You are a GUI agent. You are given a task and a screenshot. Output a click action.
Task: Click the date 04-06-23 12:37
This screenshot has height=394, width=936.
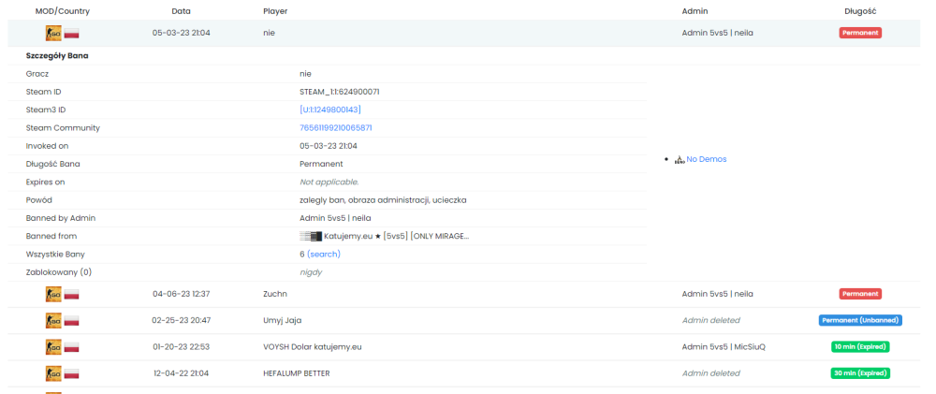pyautogui.click(x=181, y=294)
